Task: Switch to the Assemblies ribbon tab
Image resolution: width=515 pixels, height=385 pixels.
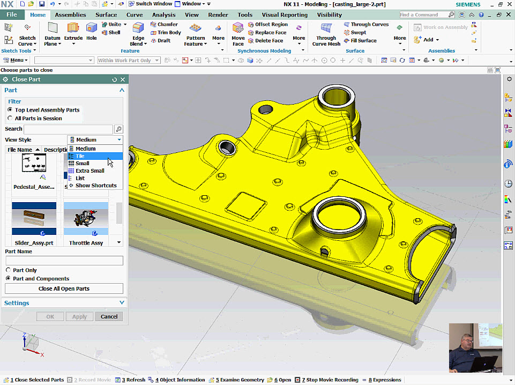Action: (70, 14)
